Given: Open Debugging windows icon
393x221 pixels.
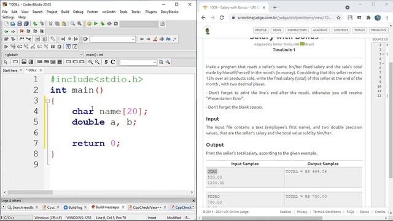Looking at the screenshot, I should click(x=68, y=47).
